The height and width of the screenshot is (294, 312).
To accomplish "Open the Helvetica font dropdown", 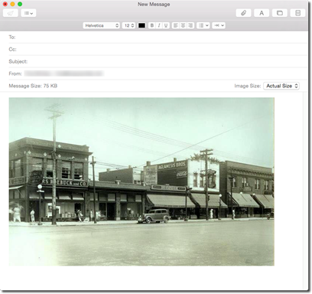I will 101,25.
